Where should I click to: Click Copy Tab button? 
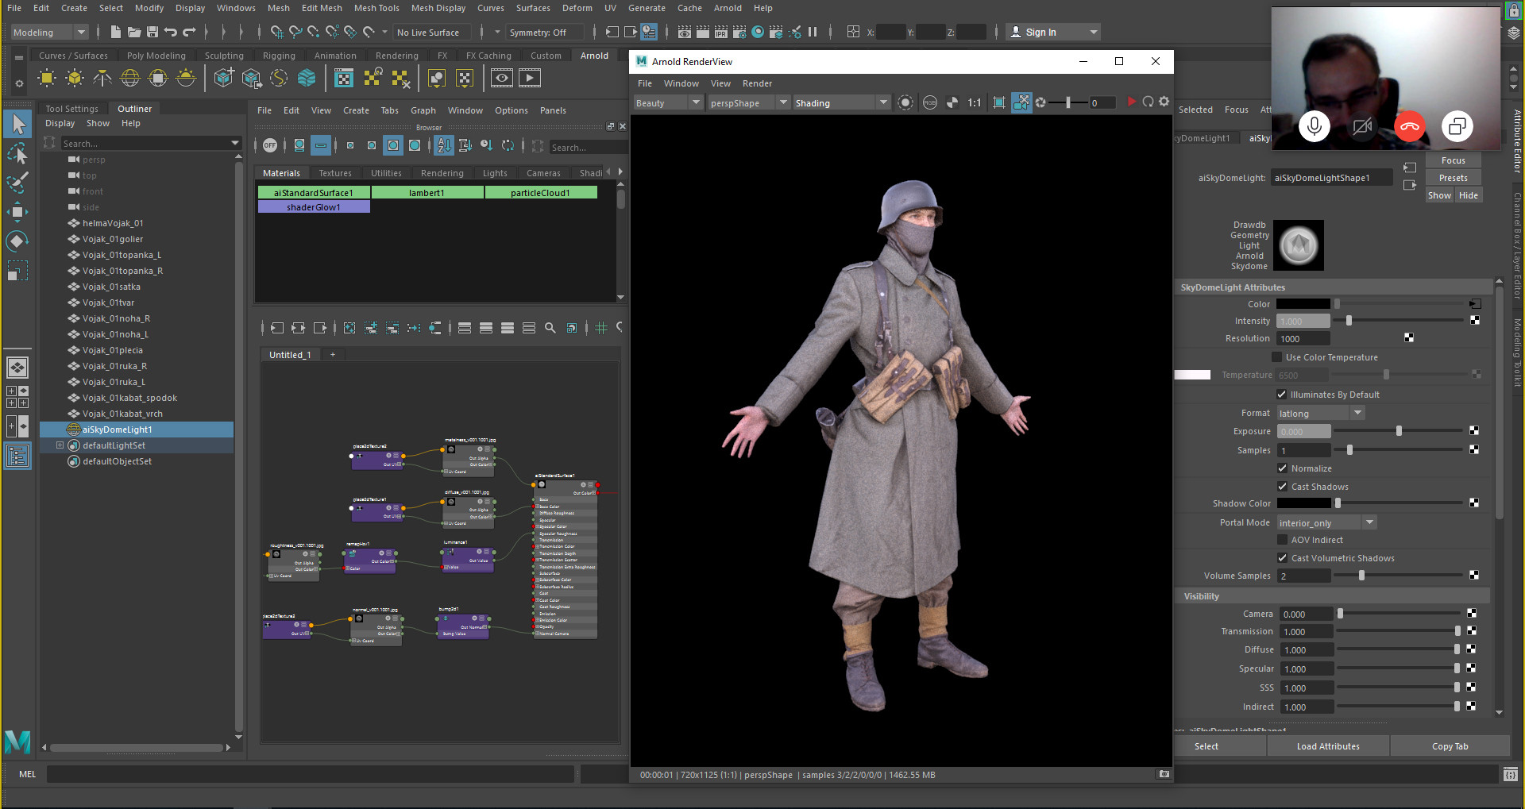[1450, 746]
